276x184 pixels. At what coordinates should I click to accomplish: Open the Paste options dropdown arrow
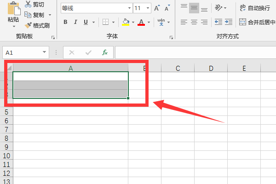(x=14, y=27)
